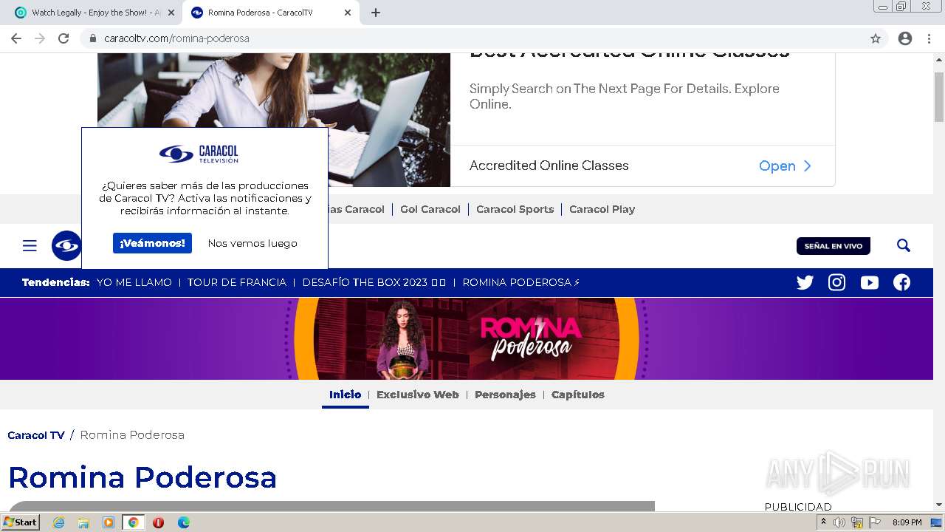Switch to the Personajes tab

click(x=505, y=395)
